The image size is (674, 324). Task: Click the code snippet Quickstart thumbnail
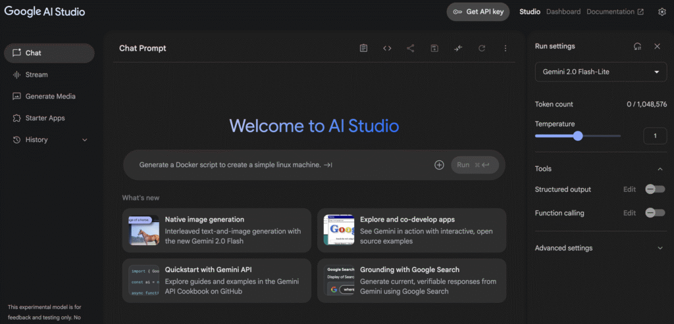coord(143,281)
